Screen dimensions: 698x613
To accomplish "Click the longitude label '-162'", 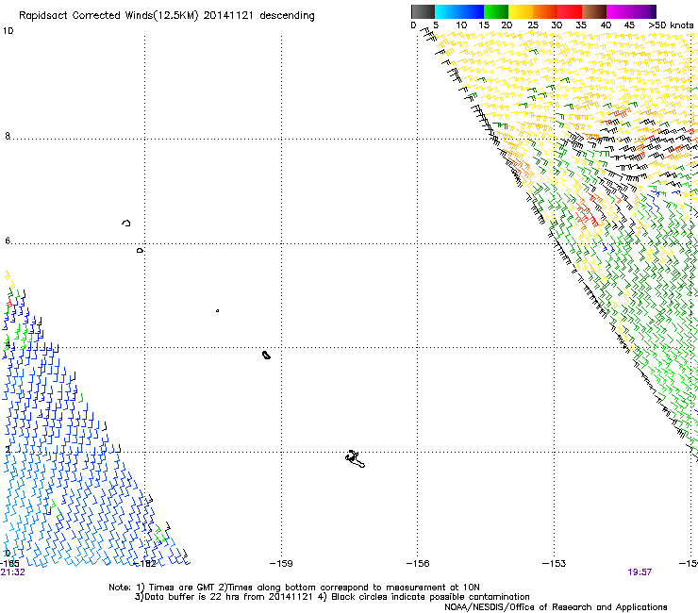I will pyautogui.click(x=145, y=564).
